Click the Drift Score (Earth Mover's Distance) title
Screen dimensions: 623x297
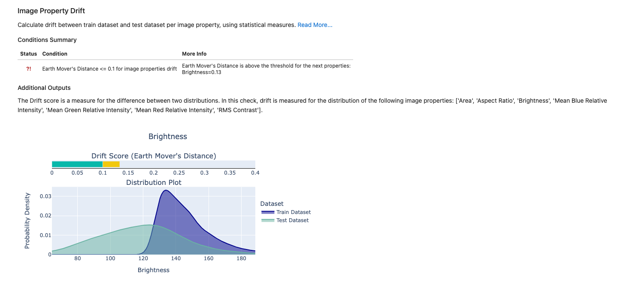click(154, 156)
